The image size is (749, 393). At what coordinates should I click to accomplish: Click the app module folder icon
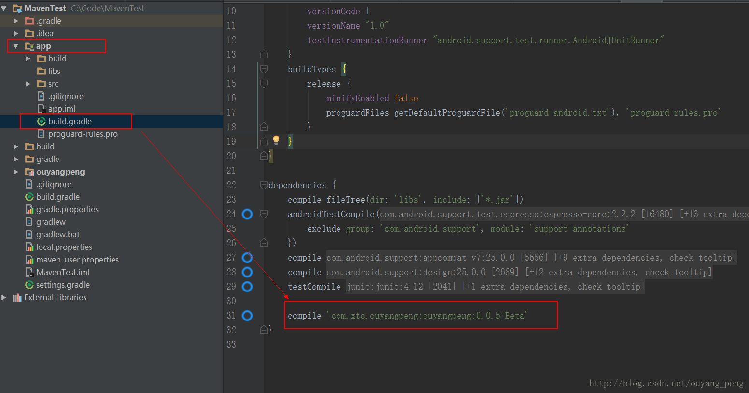click(29, 46)
